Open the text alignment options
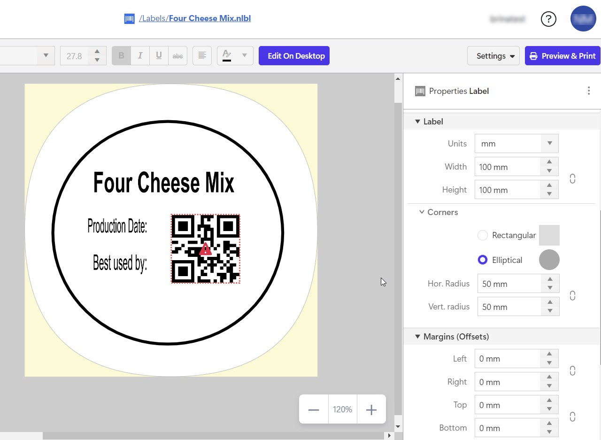The height and width of the screenshot is (440, 601). point(202,56)
